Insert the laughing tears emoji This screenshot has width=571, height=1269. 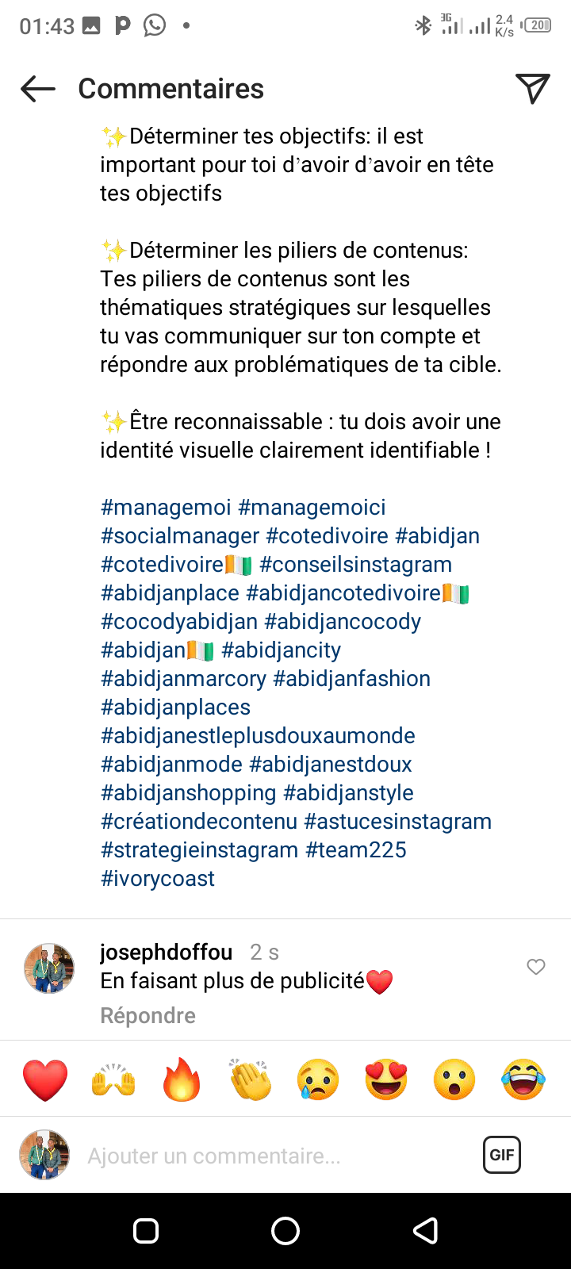pyautogui.click(x=523, y=1079)
